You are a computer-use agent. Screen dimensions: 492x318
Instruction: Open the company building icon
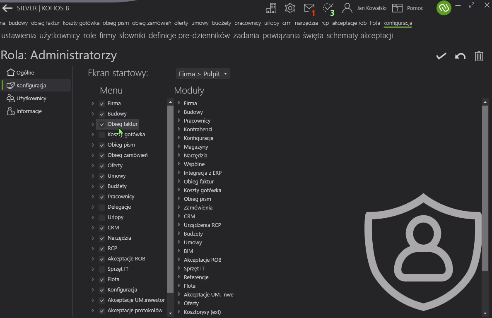[271, 8]
